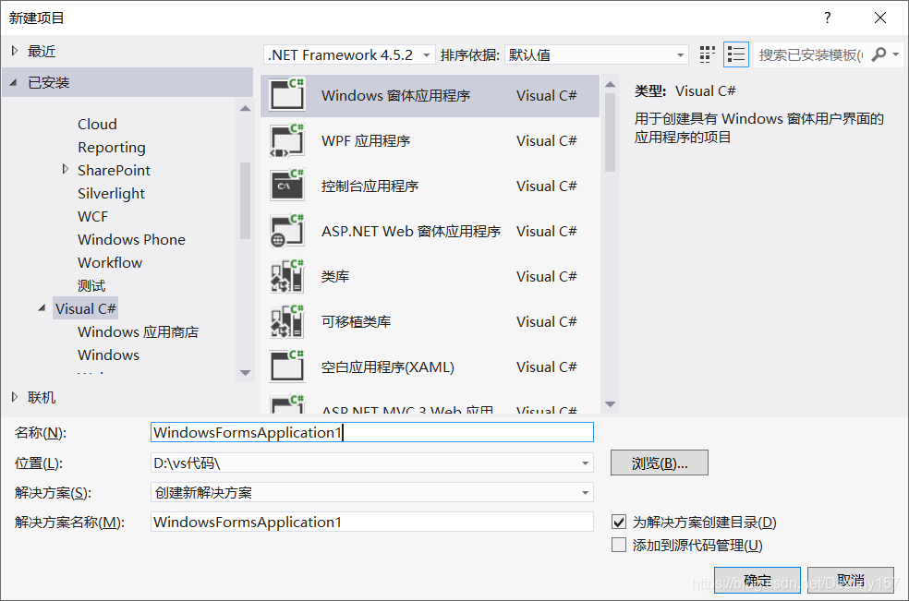Click the 控制台应用程序 console icon
This screenshot has width=909, height=601.
coord(287,186)
